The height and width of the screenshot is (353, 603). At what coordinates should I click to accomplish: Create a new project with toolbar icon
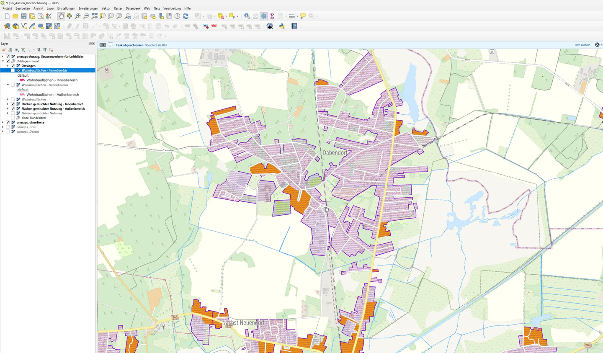pos(7,16)
